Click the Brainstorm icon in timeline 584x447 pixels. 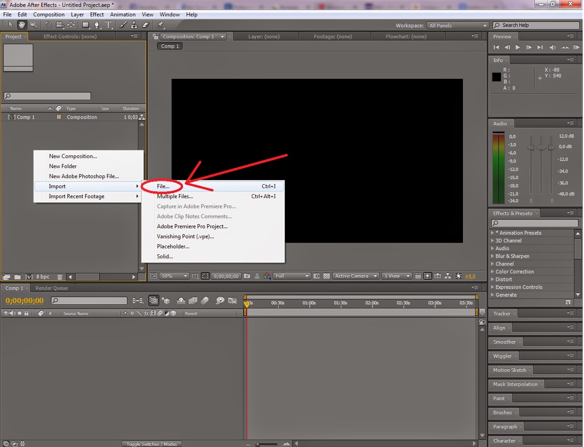(x=220, y=300)
